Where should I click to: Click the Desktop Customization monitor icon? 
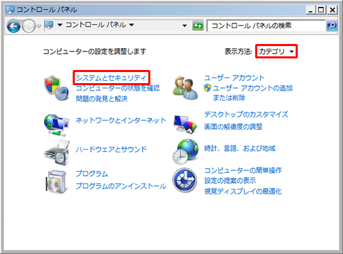(x=185, y=124)
